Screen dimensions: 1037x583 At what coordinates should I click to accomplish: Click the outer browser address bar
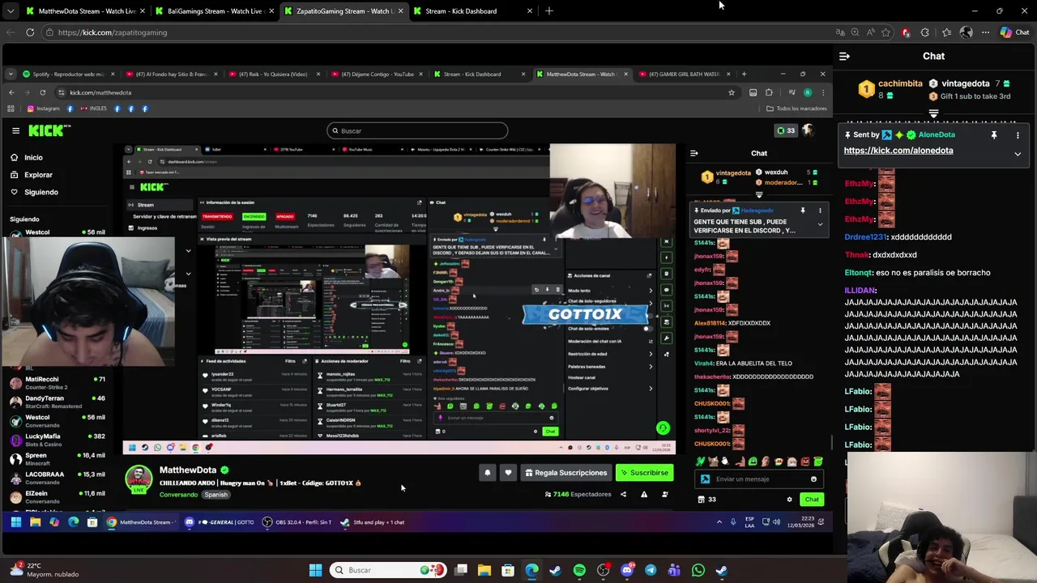pos(437,32)
